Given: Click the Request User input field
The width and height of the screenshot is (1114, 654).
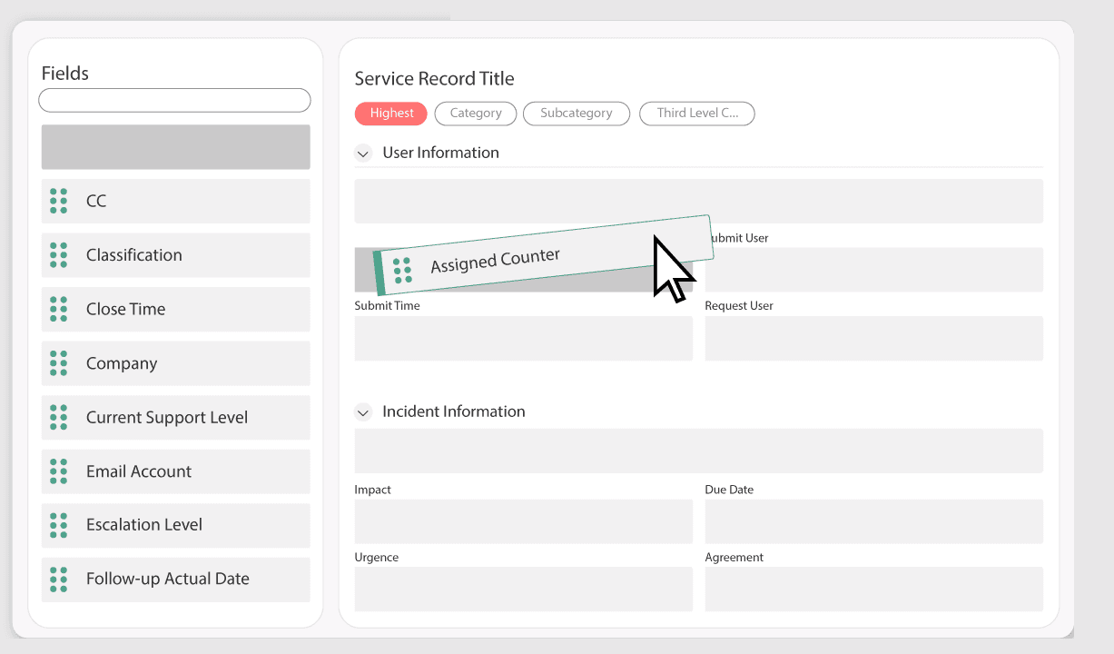Looking at the screenshot, I should tap(874, 338).
